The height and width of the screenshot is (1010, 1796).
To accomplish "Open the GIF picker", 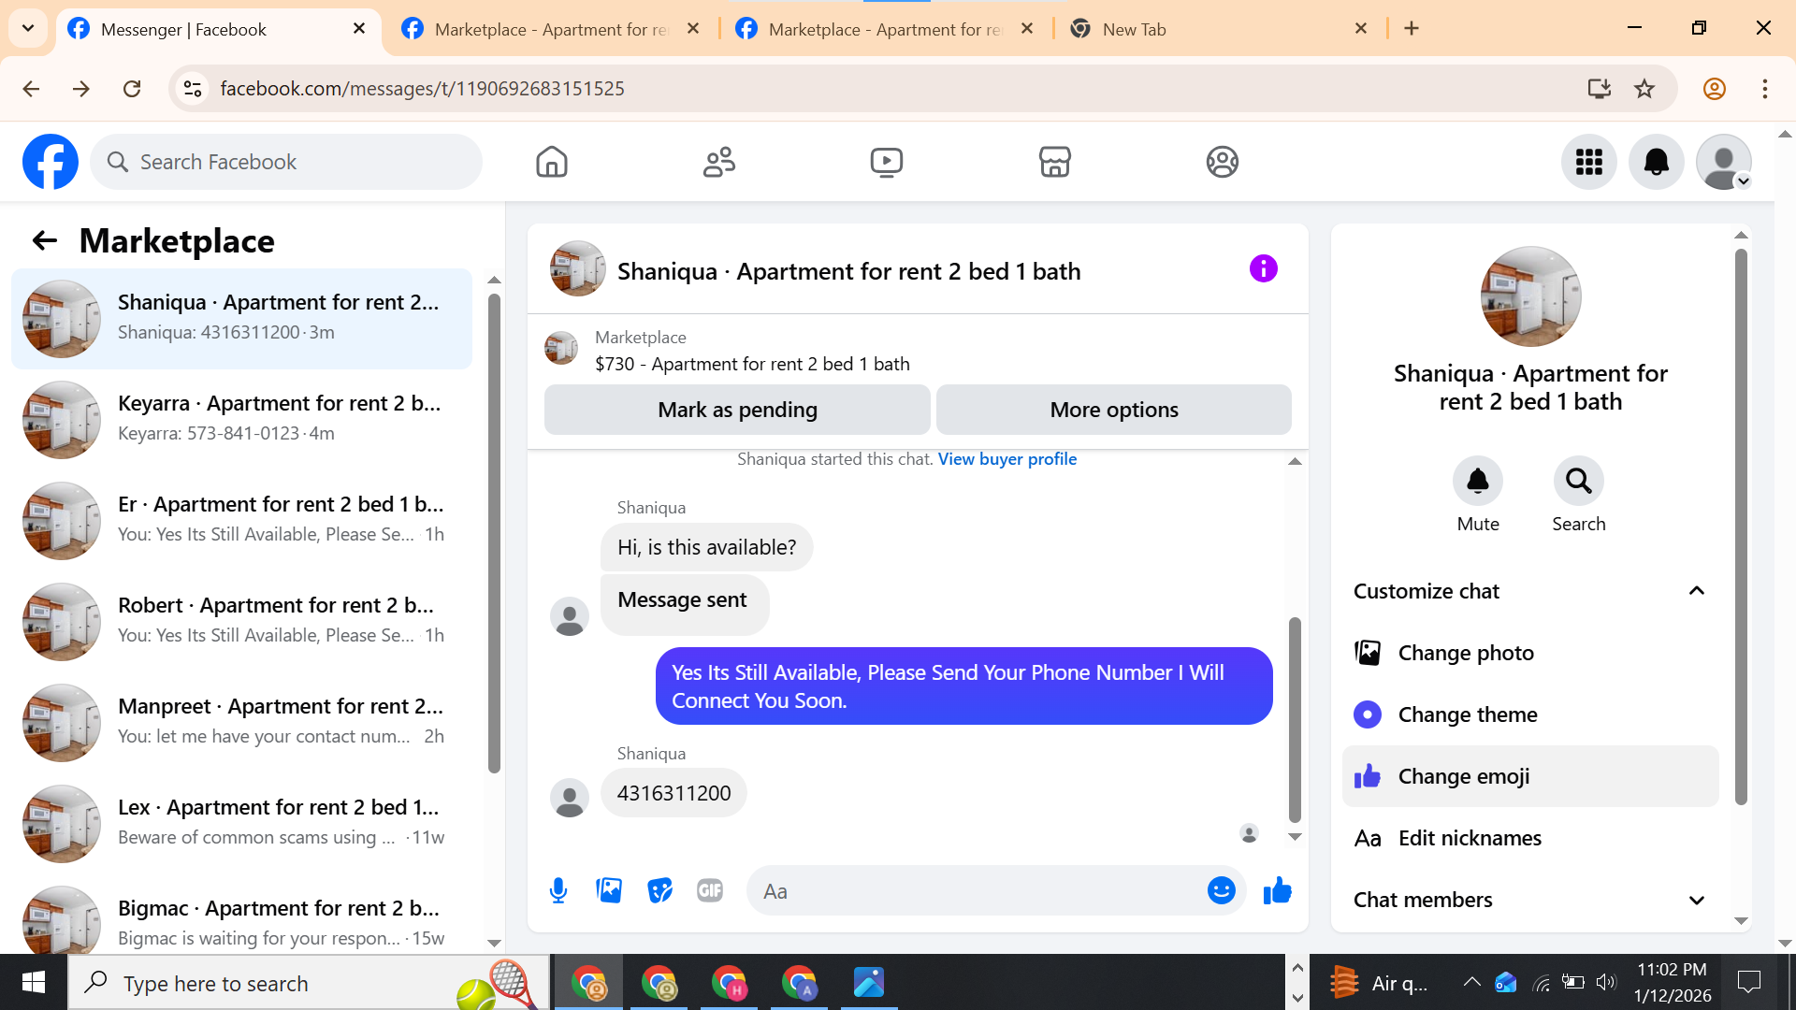I will (710, 890).
